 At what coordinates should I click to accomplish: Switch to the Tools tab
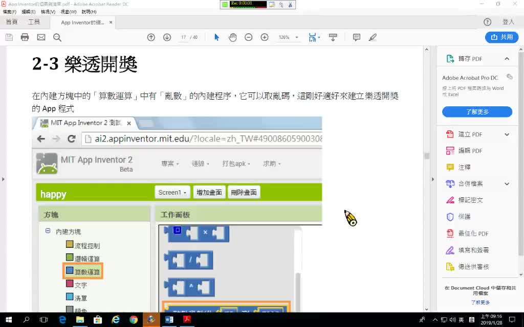[x=34, y=22]
